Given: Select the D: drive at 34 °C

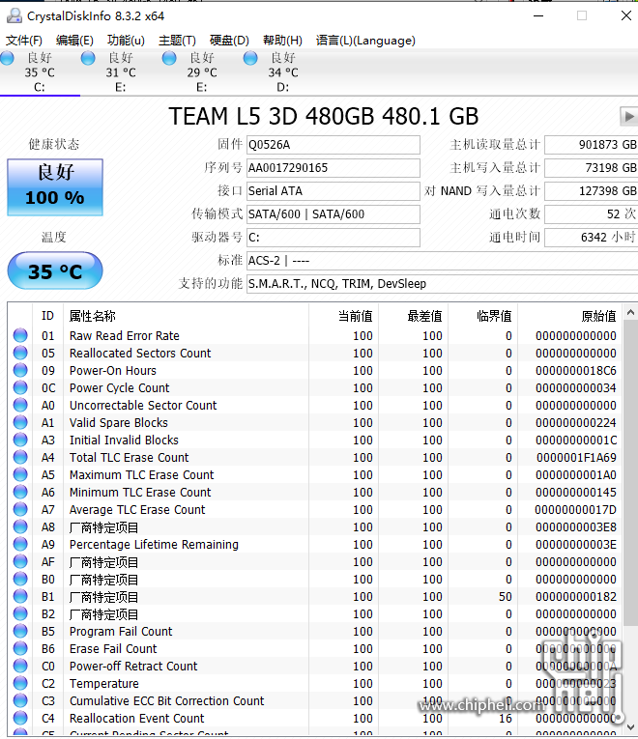Looking at the screenshot, I should pyautogui.click(x=283, y=72).
